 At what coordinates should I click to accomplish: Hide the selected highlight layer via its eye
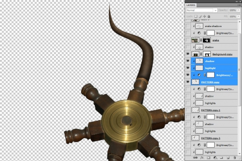188,68
